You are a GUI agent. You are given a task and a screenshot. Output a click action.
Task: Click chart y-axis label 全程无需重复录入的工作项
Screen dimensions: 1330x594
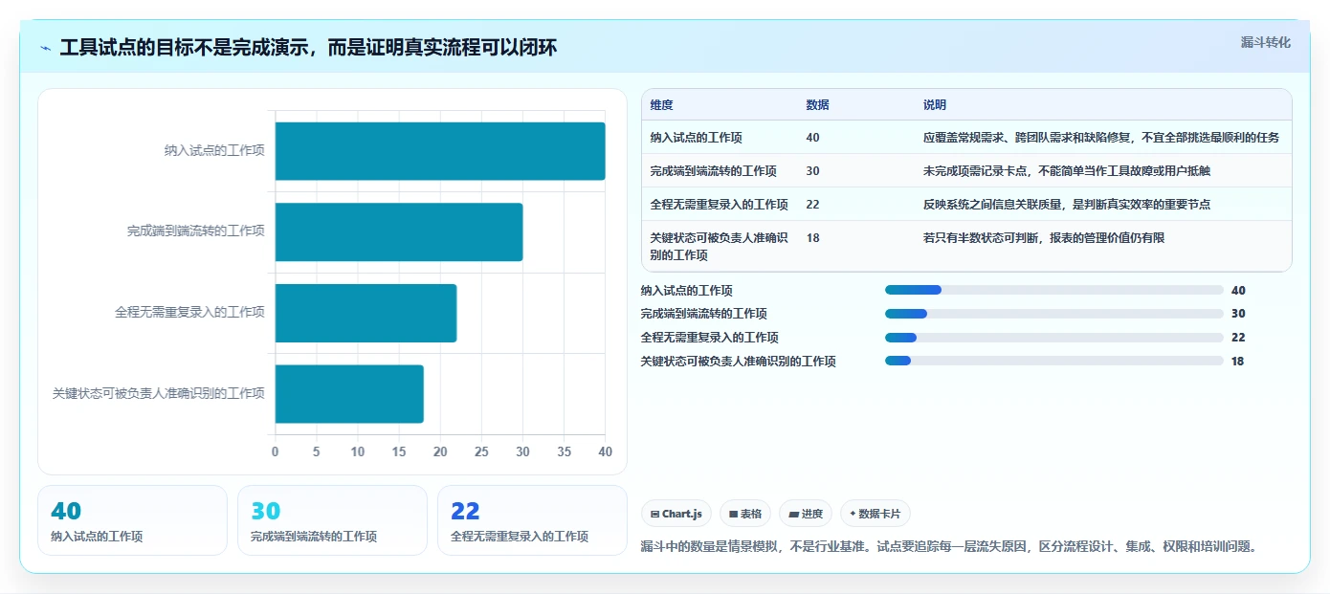[x=189, y=313]
